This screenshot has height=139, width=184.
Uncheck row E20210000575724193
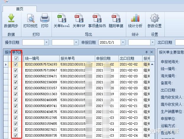pyautogui.click(x=16, y=64)
